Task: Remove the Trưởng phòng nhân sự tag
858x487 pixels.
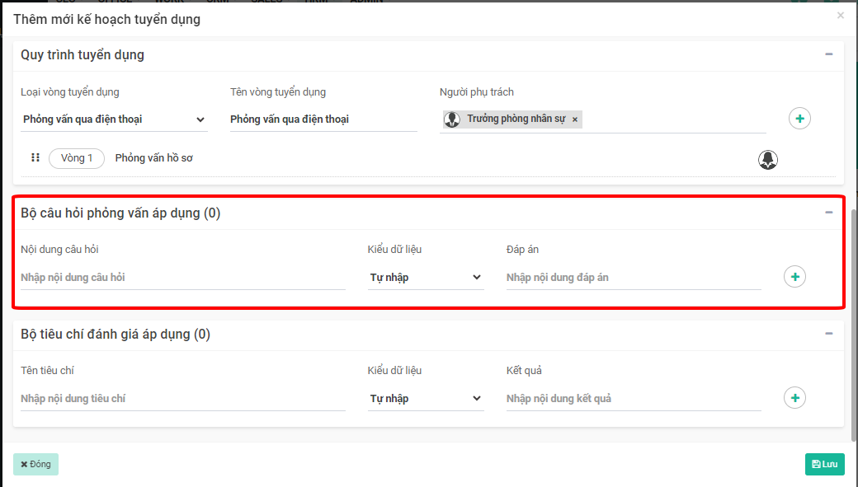Action: tap(575, 119)
